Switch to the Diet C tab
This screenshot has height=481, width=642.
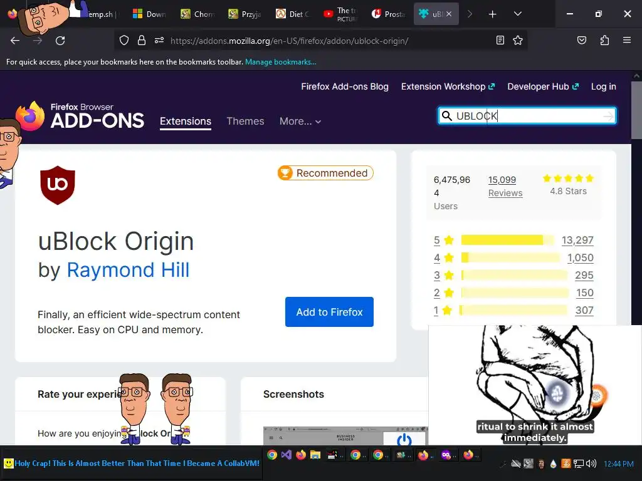[x=292, y=14]
